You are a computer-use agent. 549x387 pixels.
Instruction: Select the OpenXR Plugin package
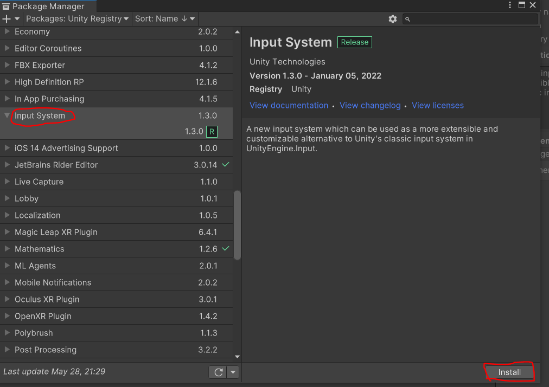point(116,316)
